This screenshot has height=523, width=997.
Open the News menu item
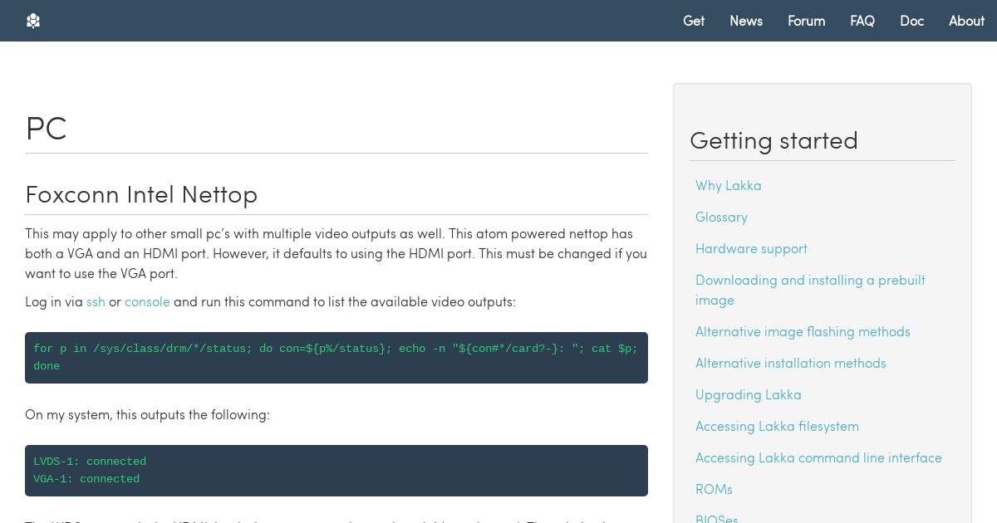click(x=746, y=21)
